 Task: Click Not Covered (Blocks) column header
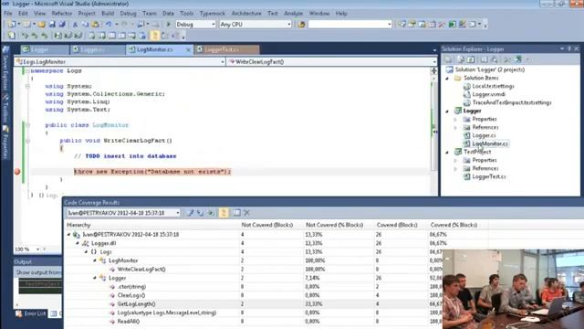pos(267,225)
